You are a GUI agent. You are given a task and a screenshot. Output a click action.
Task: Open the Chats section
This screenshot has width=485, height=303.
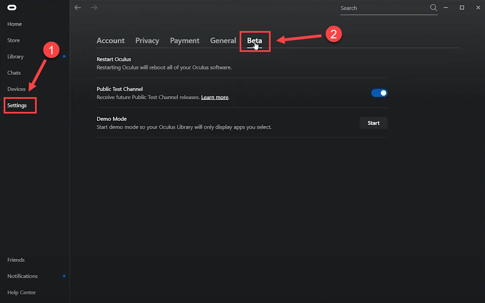point(14,72)
